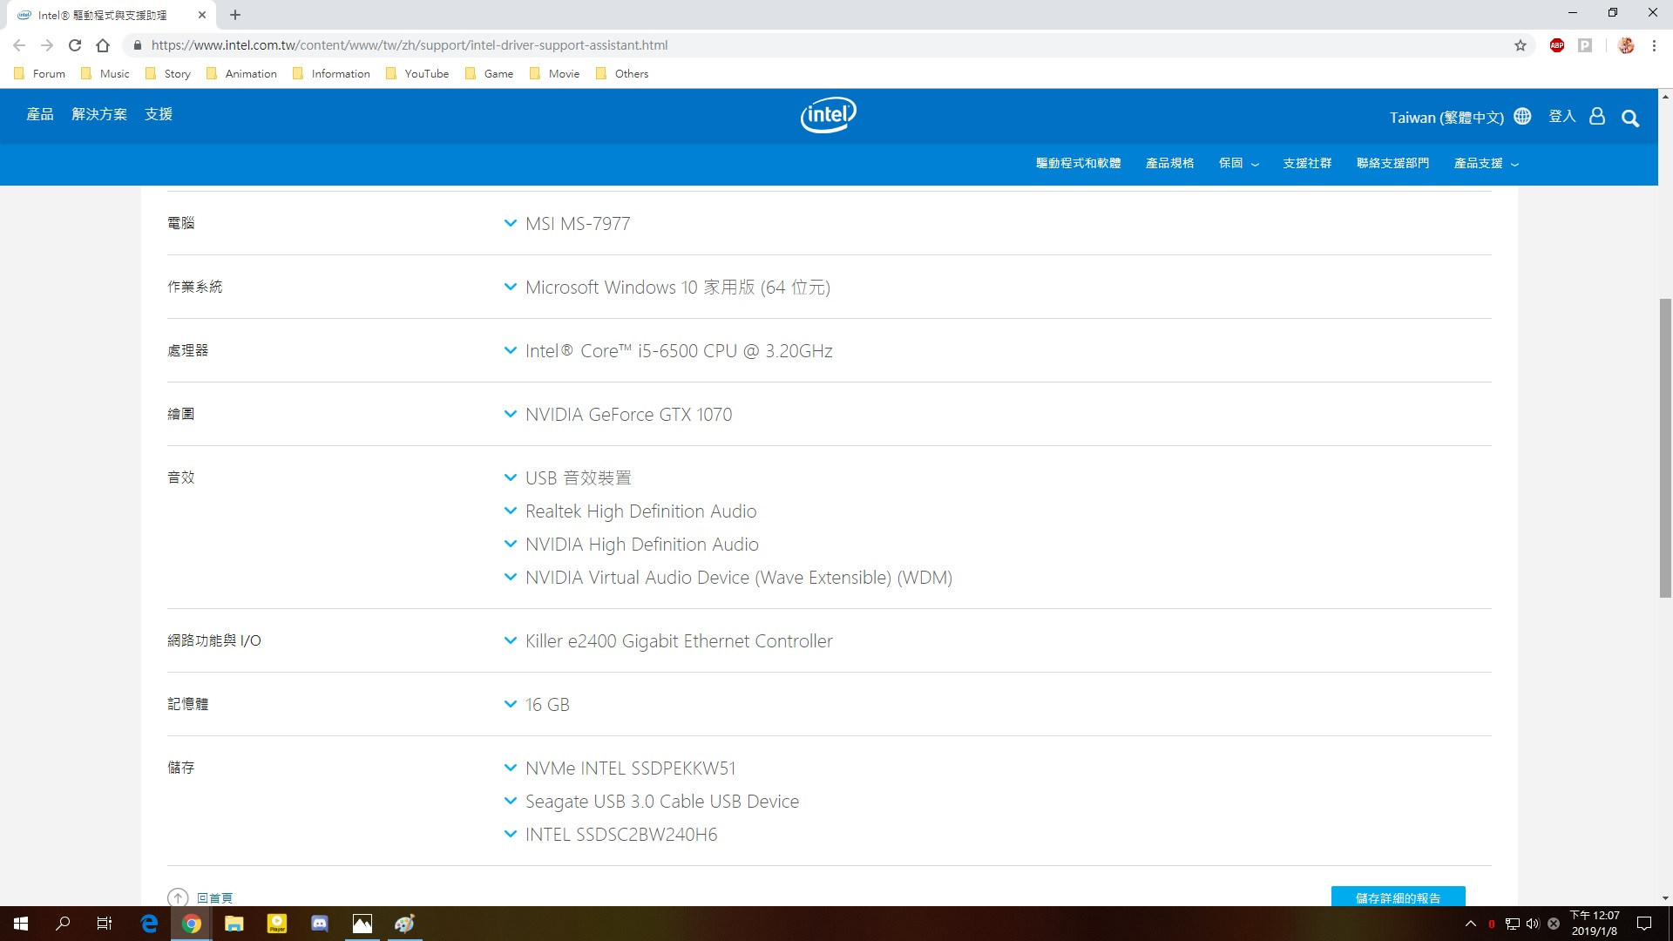Viewport: 1673px width, 941px height.
Task: Click the 儲存詳細的報告 button
Action: pos(1398,897)
